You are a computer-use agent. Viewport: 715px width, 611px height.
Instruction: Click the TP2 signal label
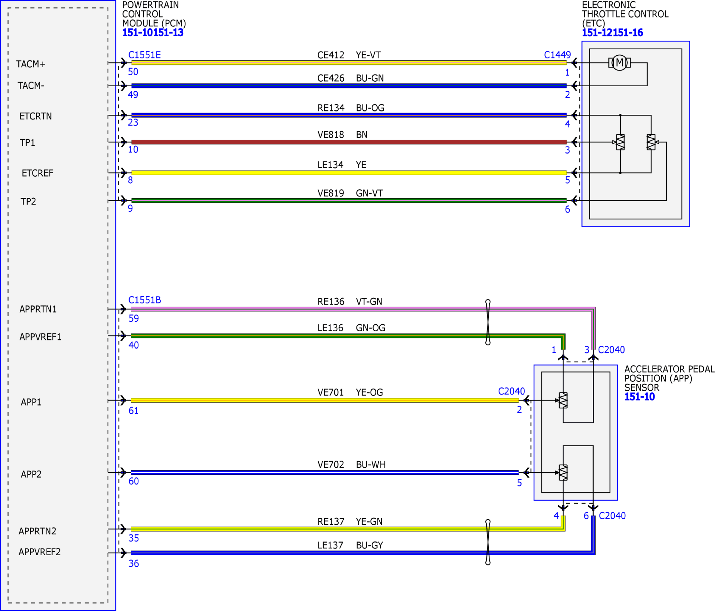pos(28,201)
